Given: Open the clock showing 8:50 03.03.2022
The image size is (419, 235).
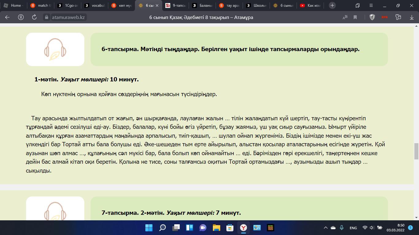Looking at the screenshot, I should [395, 228].
